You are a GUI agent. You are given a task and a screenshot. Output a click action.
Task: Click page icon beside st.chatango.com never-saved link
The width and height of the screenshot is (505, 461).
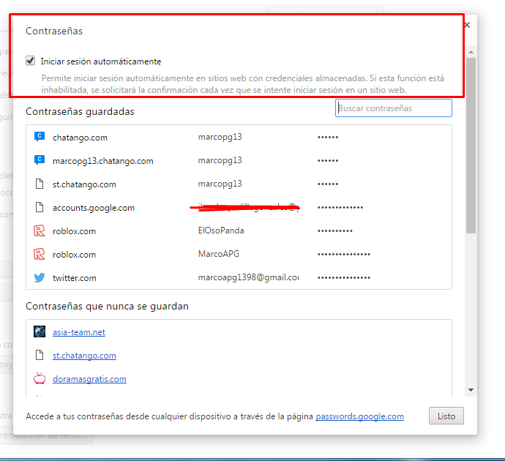(x=40, y=355)
